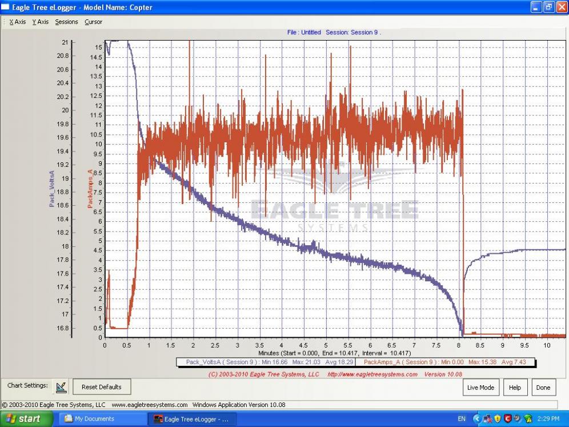The height and width of the screenshot is (427, 569).
Task: Open the Sessions menu
Action: pyautogui.click(x=66, y=22)
